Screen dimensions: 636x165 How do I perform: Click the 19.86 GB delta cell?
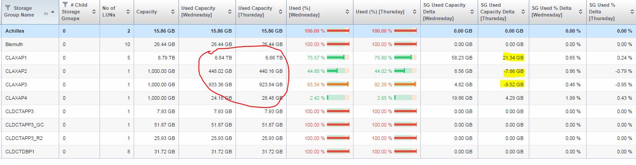click(462, 98)
